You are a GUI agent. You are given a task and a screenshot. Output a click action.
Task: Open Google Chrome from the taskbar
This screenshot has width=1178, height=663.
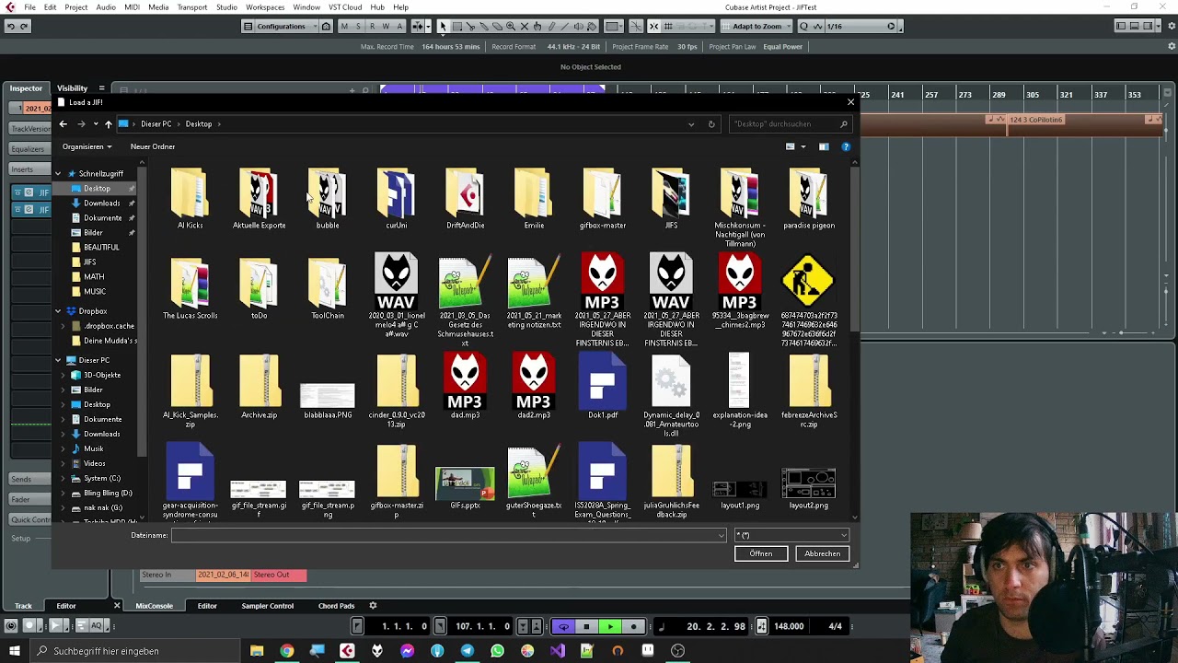[287, 651]
